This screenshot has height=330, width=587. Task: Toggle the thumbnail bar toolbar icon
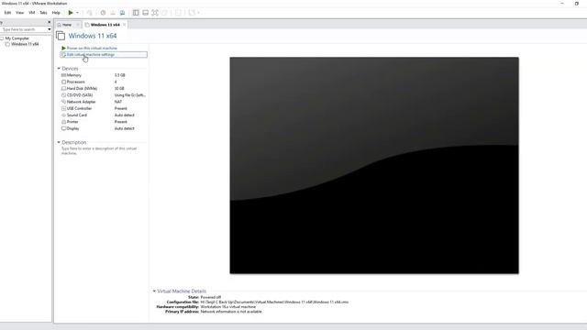(x=145, y=13)
